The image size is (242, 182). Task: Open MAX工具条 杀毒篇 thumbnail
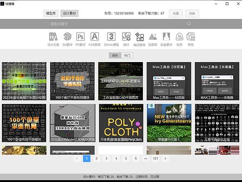[217, 81]
